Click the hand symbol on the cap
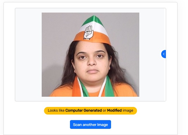 [89, 32]
